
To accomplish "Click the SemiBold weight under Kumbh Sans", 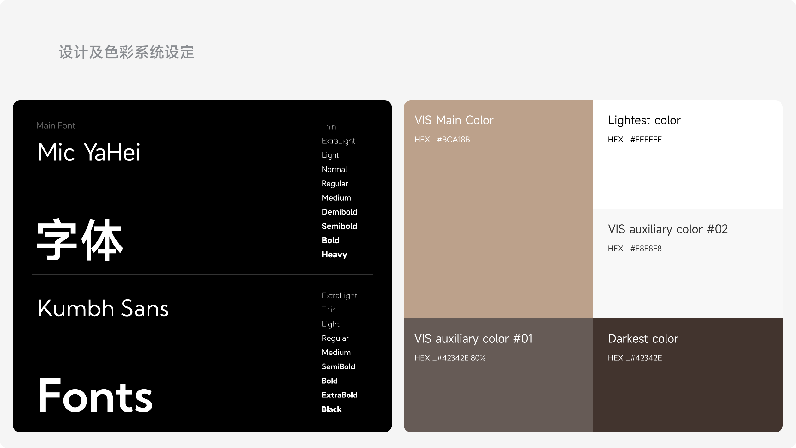I will click(x=338, y=366).
